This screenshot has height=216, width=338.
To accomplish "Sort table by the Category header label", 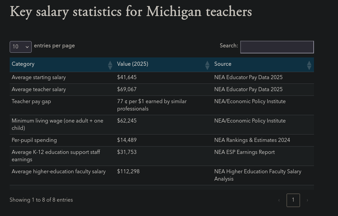I will coord(23,64).
